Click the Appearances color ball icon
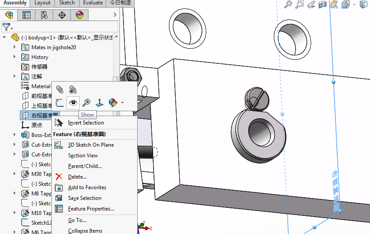 (113, 102)
